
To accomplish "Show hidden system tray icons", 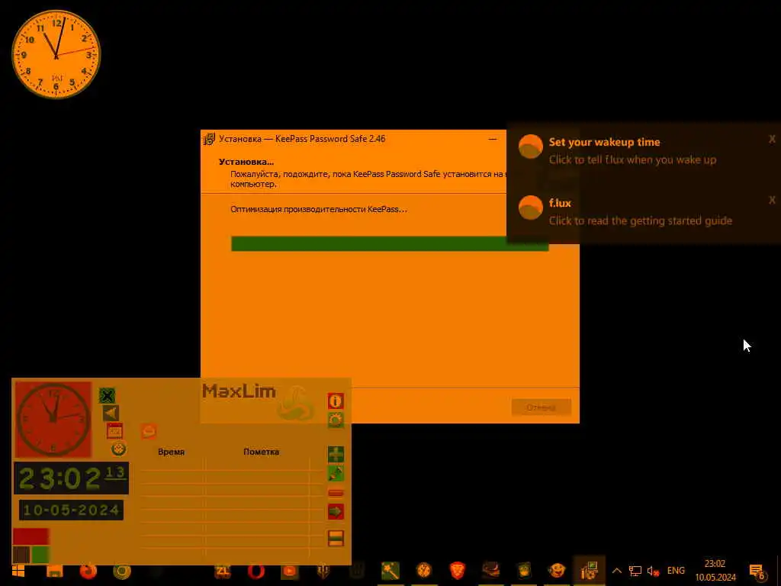I will pyautogui.click(x=616, y=571).
